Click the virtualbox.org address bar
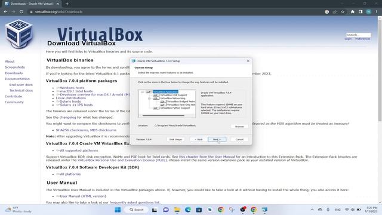 [58, 12]
